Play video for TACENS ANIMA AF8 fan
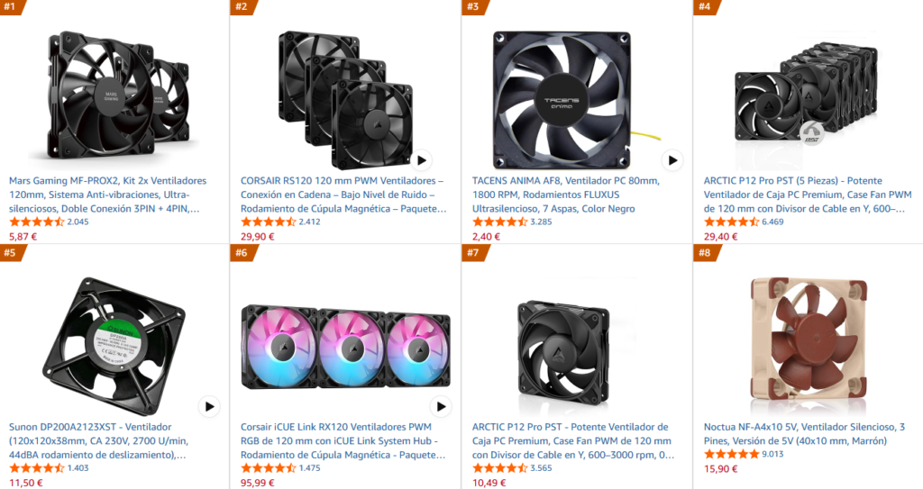This screenshot has width=923, height=489. click(x=672, y=160)
